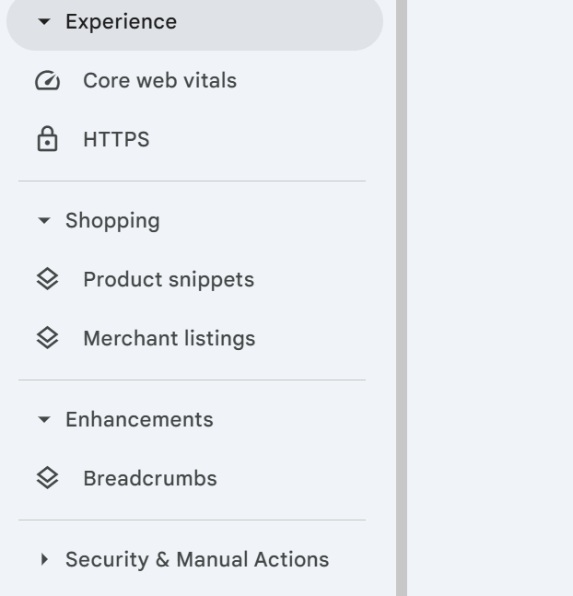
Task: Collapse the Enhancements section arrow
Action: coord(44,420)
